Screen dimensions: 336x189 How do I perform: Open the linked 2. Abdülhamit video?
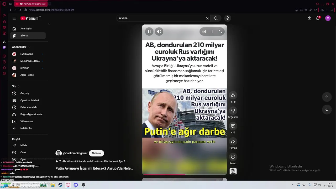92,161
